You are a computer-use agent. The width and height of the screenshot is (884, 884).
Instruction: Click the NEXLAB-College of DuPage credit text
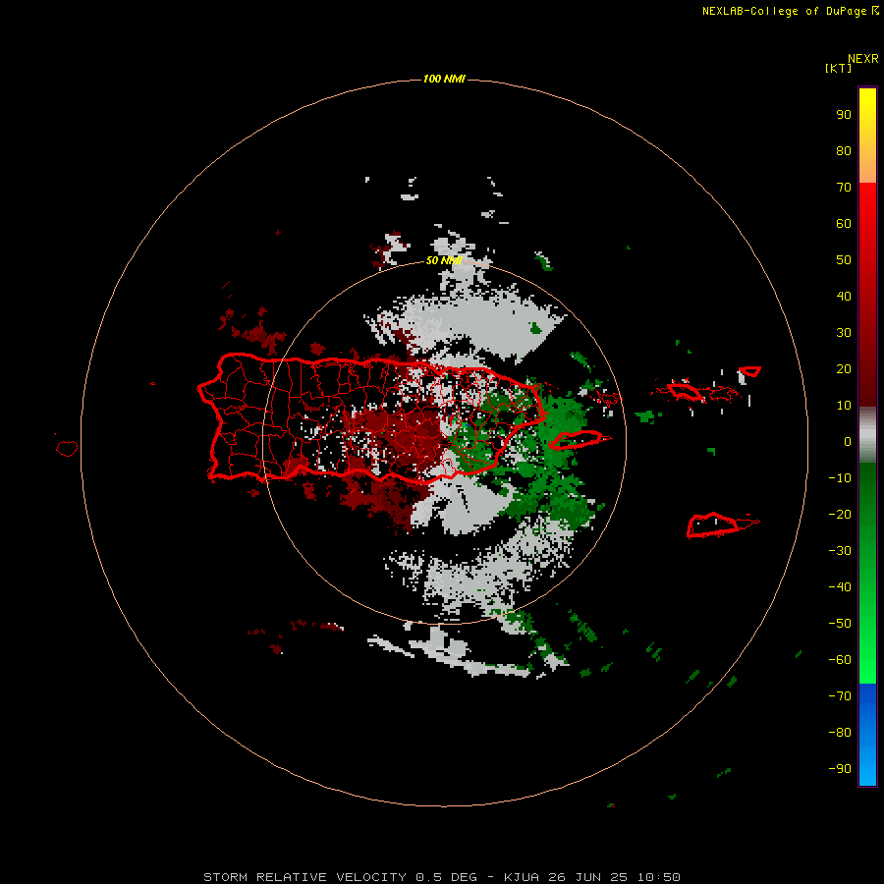click(791, 11)
